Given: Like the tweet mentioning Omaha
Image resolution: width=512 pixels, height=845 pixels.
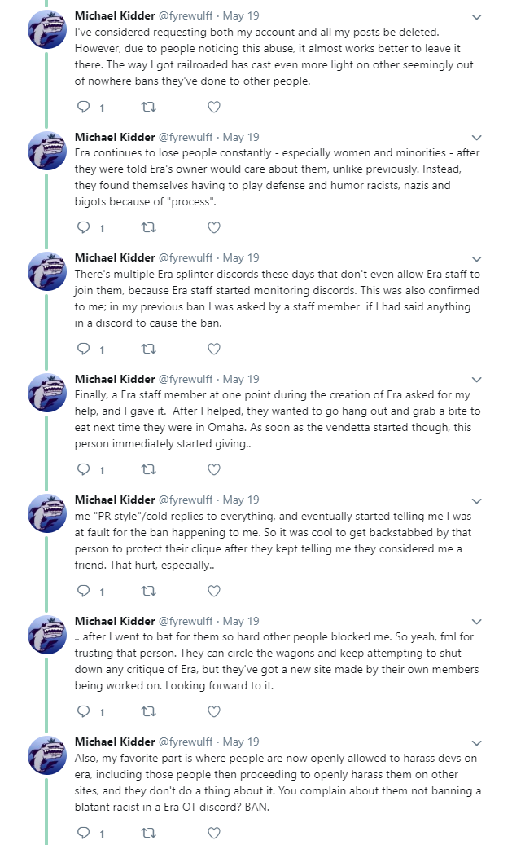Looking at the screenshot, I should pyautogui.click(x=214, y=469).
